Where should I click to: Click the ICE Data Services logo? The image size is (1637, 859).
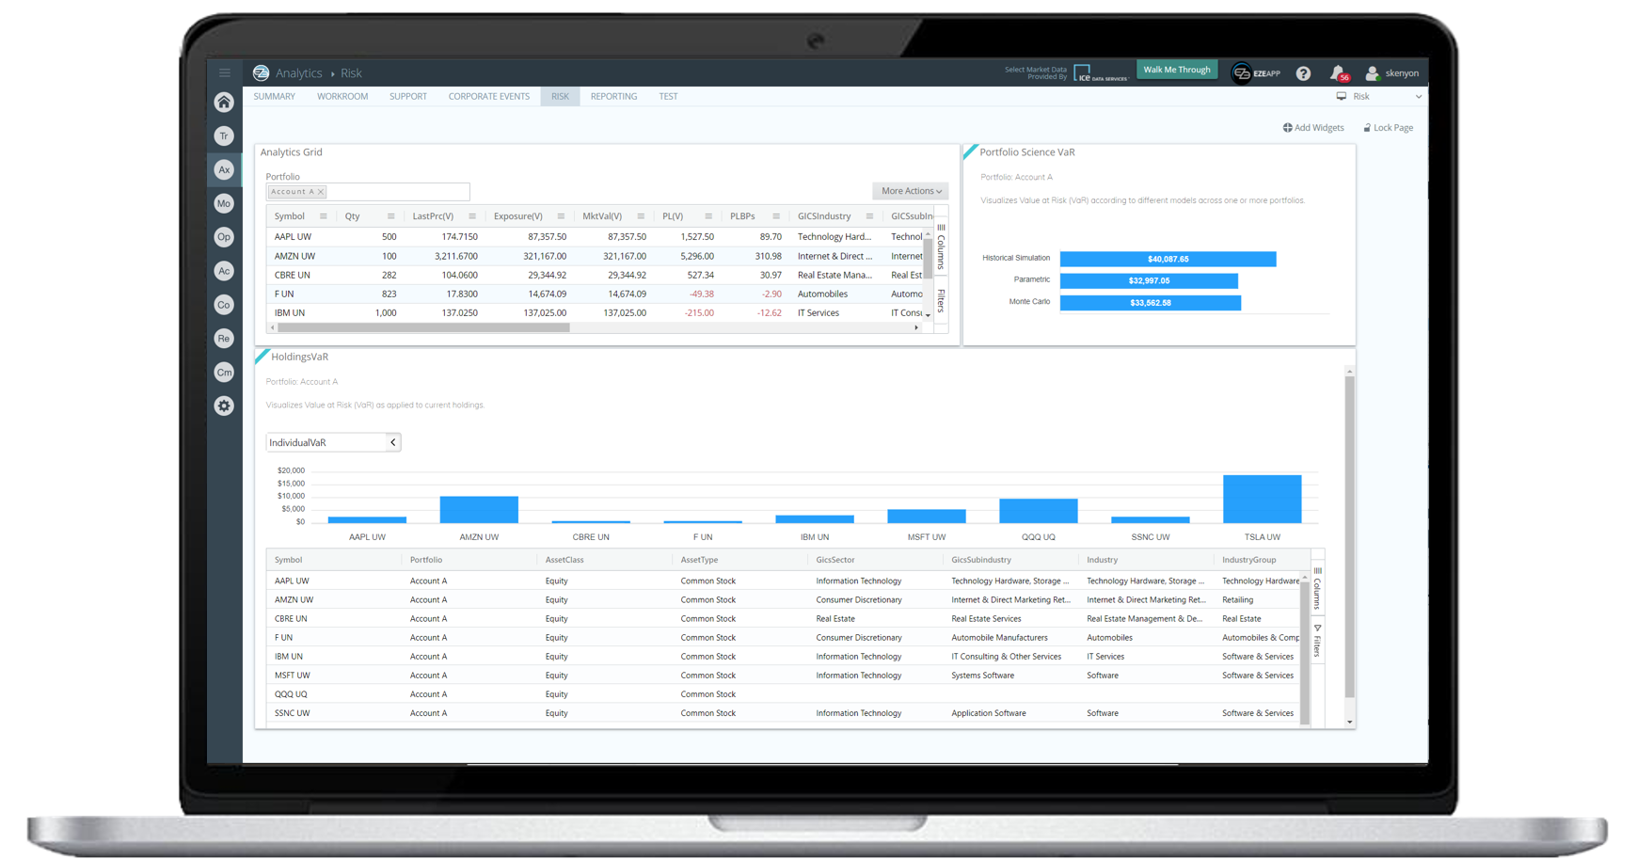[1101, 72]
